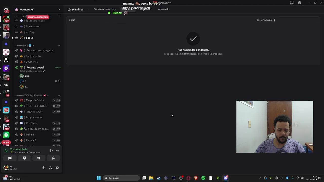This screenshot has width=324, height=182.
Task: Open noise suppression settings icon
Action: [51, 151]
